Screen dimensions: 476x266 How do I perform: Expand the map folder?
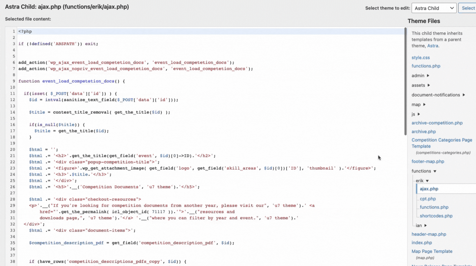click(418, 104)
